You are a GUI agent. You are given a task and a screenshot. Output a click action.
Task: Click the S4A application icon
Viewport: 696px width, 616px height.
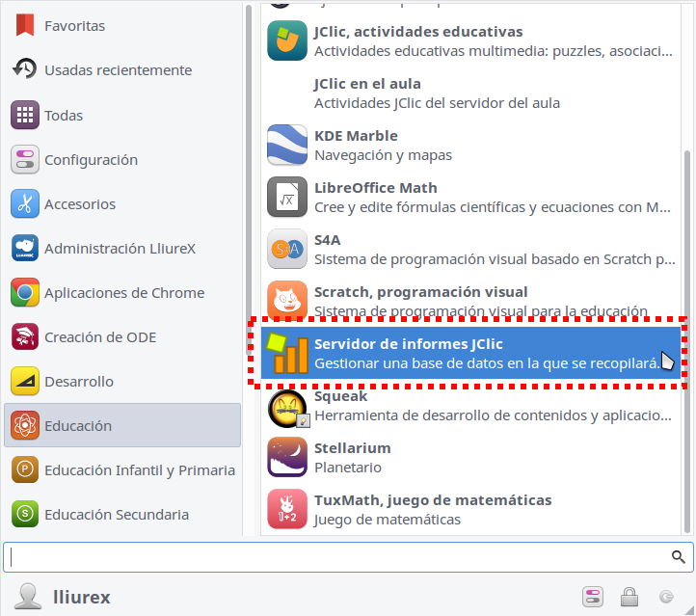tap(286, 250)
